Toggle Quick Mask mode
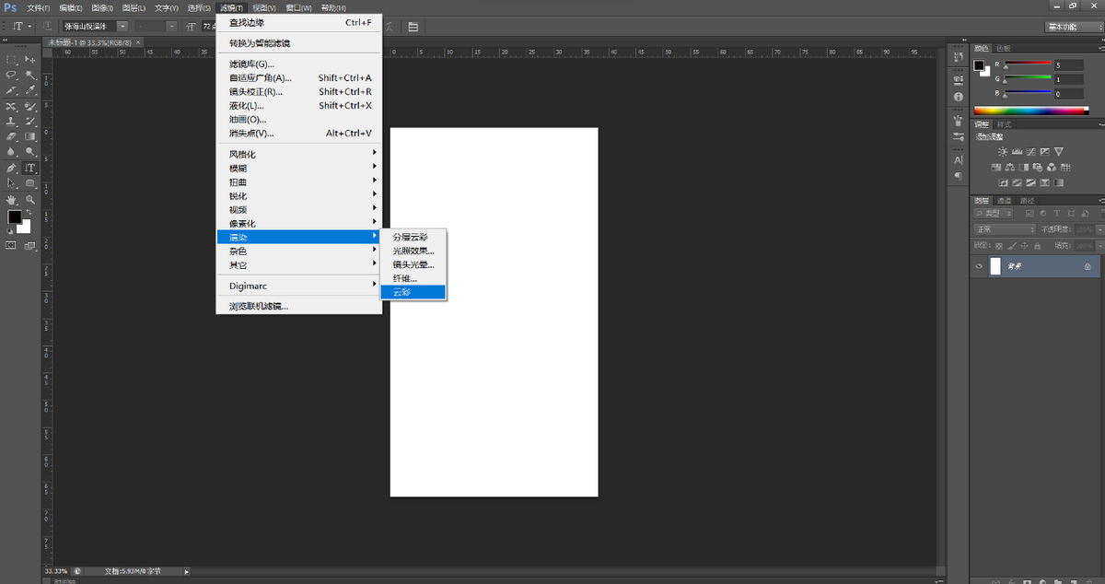Screen dimensions: 1105x584 [11, 246]
